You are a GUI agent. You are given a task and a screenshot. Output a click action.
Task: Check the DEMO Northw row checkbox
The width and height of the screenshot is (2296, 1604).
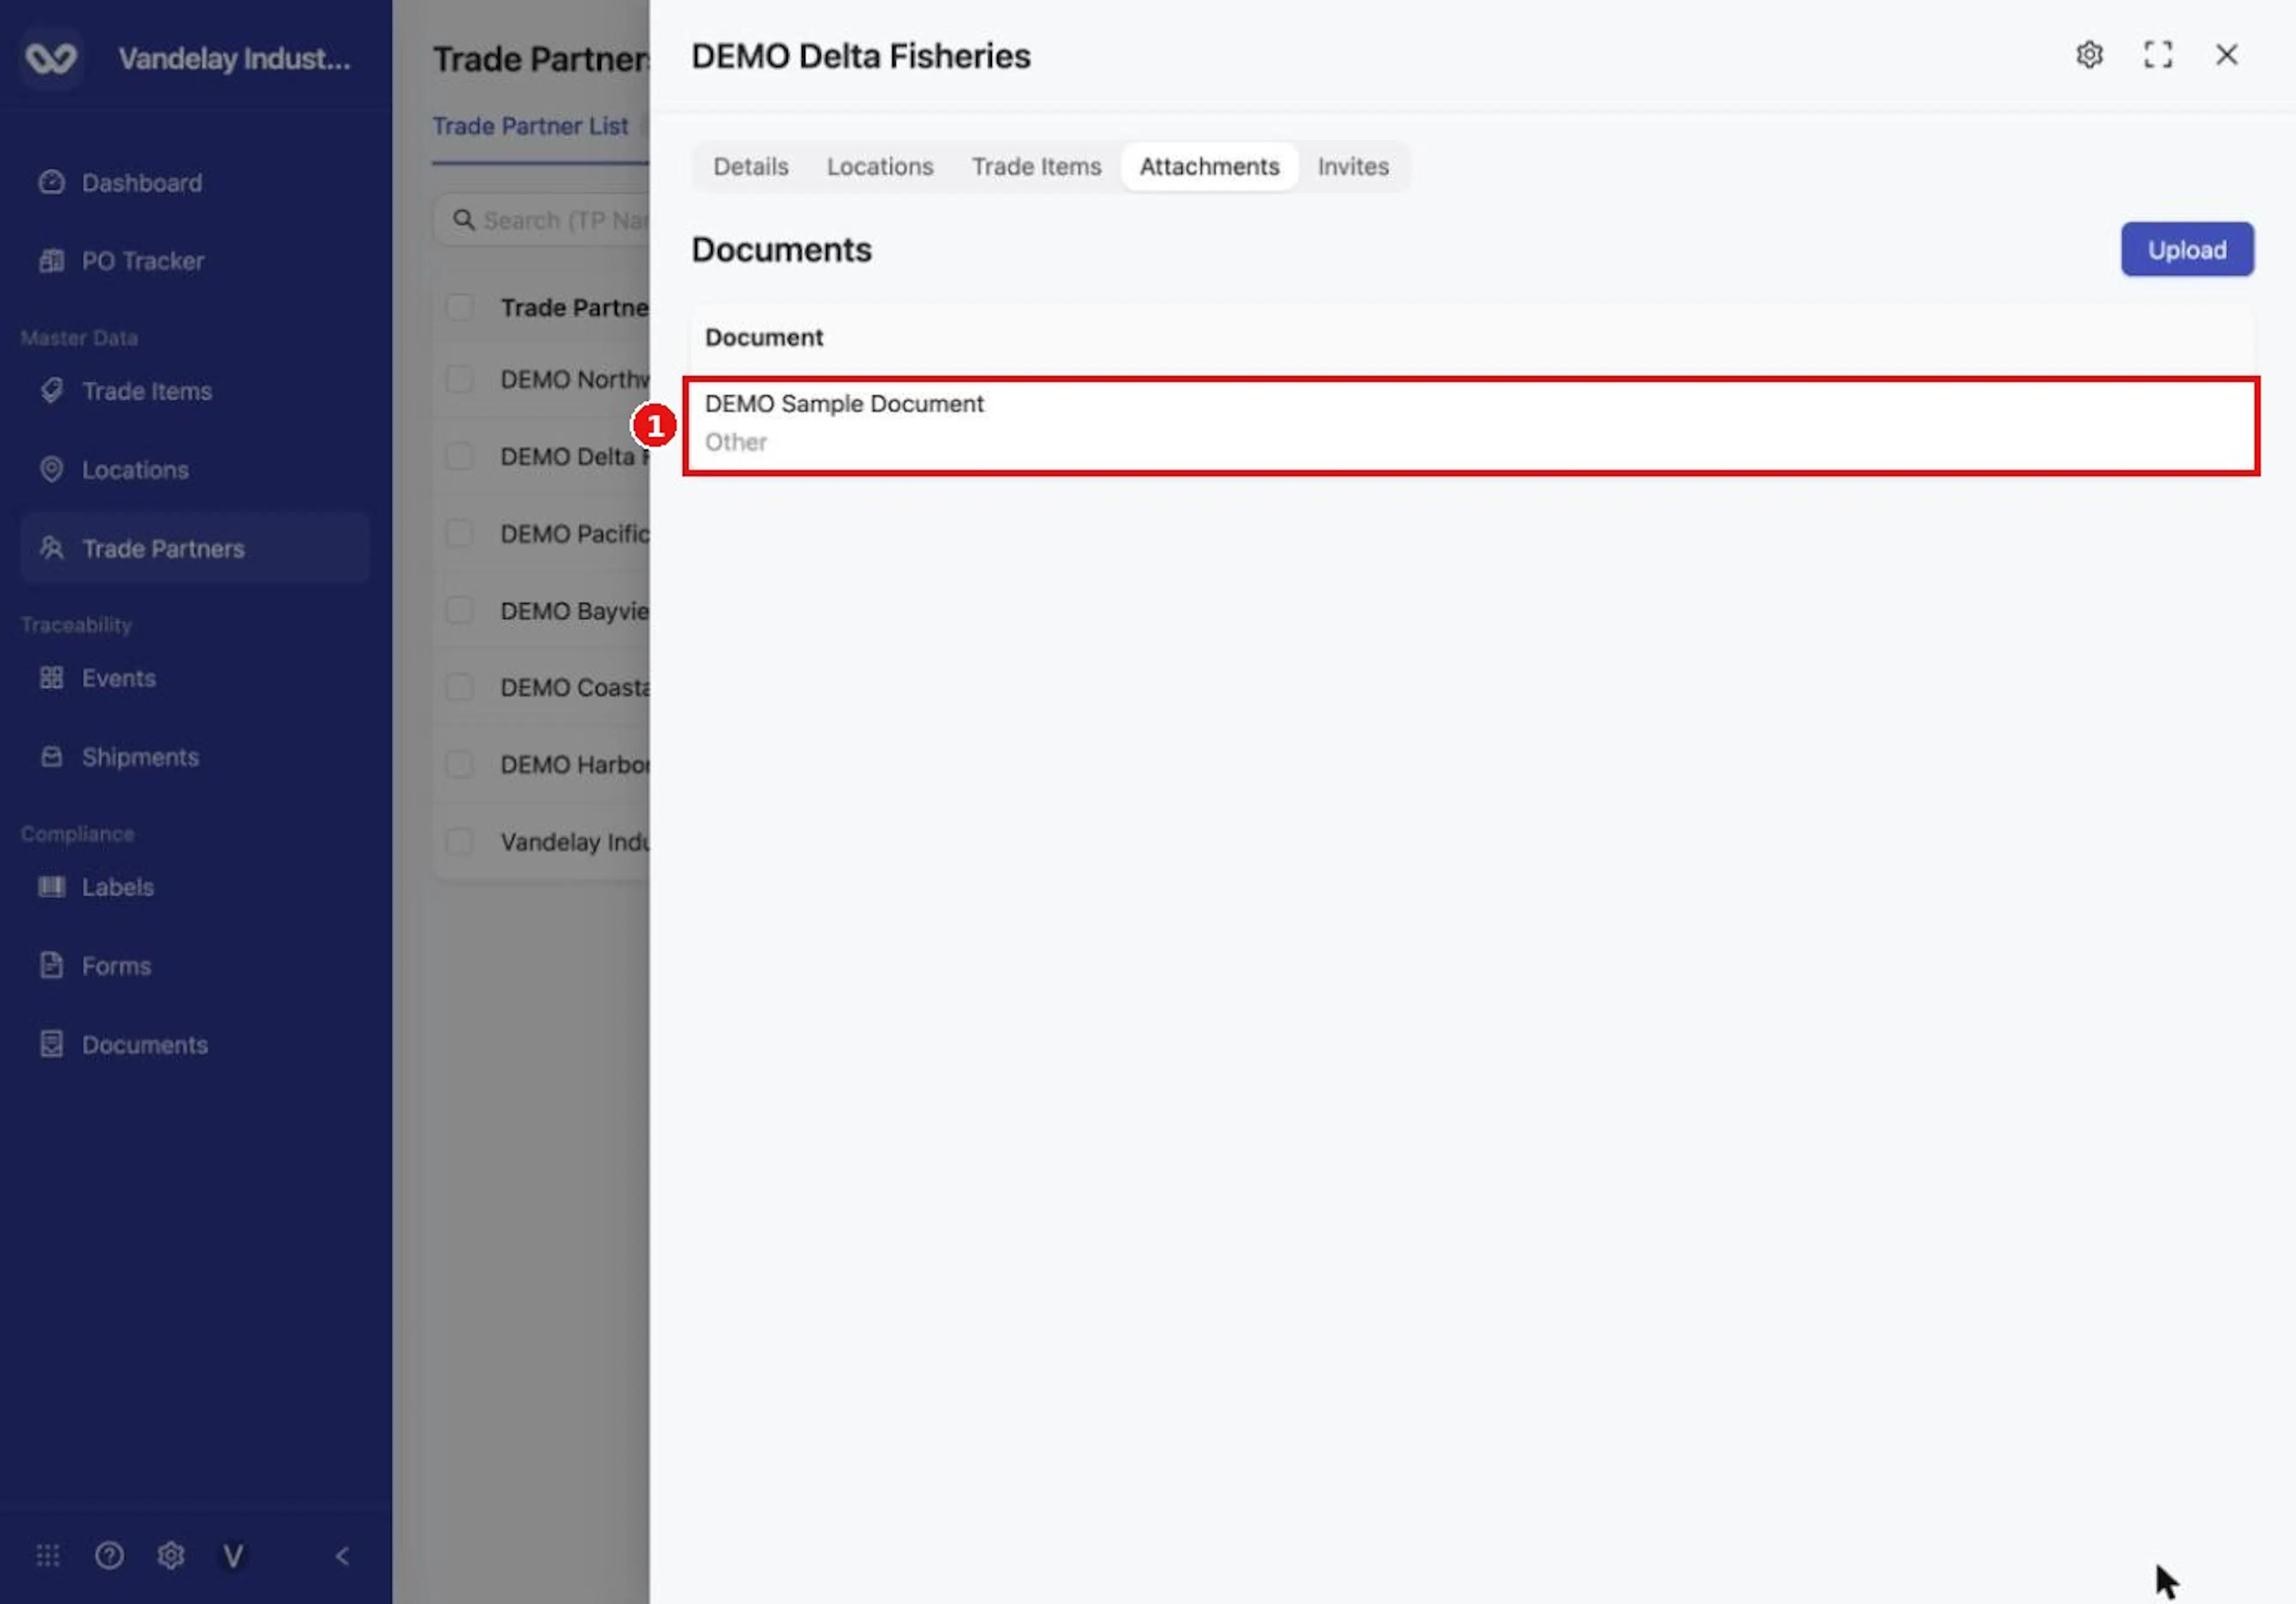[460, 379]
